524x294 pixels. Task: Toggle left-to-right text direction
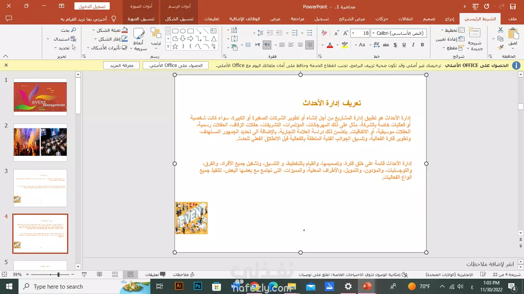[259, 45]
